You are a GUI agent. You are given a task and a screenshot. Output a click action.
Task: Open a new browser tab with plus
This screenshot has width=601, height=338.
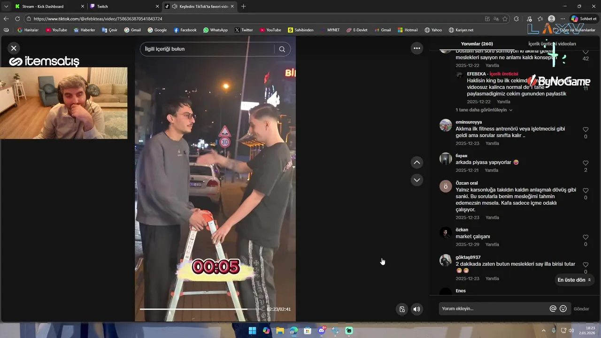[x=243, y=6]
